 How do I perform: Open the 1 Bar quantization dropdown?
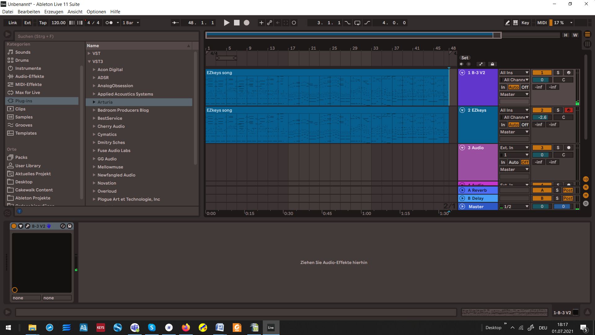[131, 23]
